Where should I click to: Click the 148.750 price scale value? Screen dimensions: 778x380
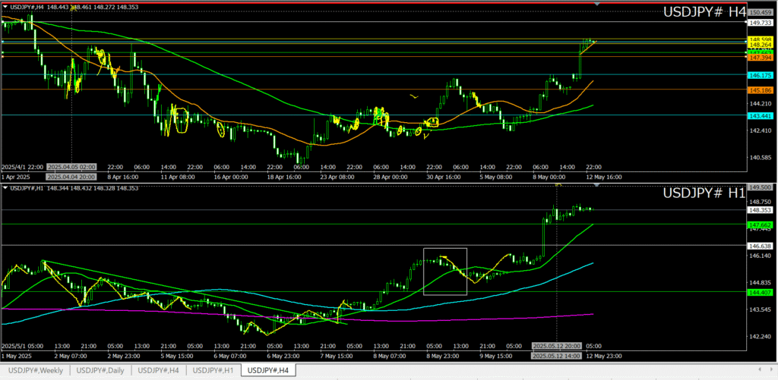click(761, 202)
